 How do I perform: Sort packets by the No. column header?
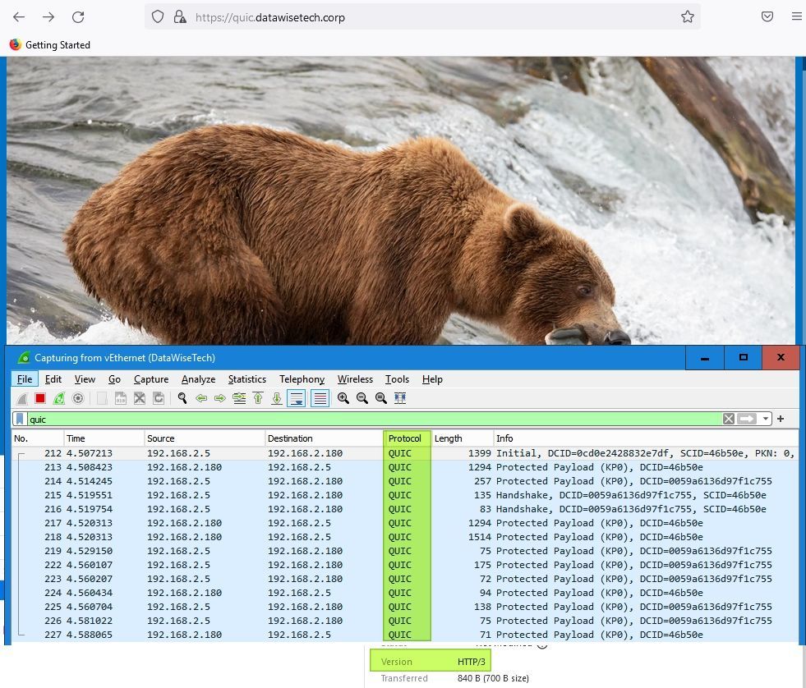pyautogui.click(x=38, y=438)
